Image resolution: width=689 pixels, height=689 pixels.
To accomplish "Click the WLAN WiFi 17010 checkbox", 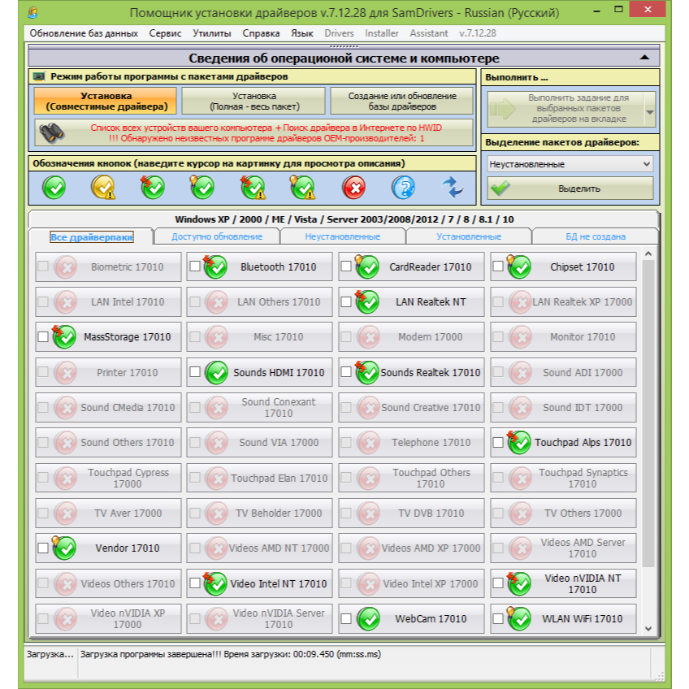I will 498,618.
